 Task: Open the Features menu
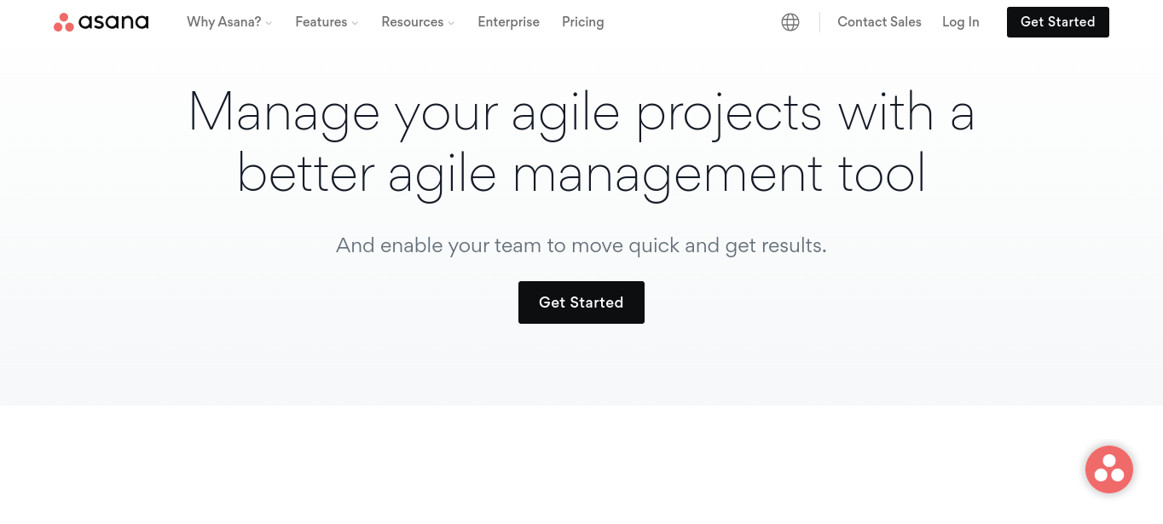click(321, 22)
